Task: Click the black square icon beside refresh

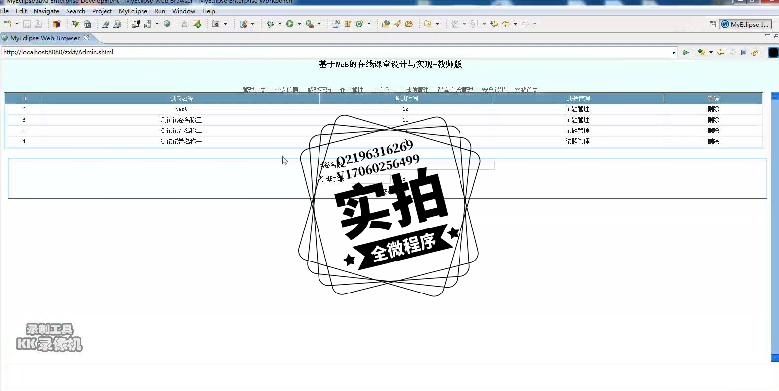Action: (773, 52)
